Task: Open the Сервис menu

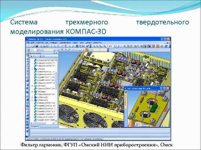Action: (x=75, y=43)
